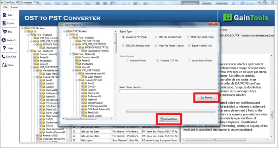Select Export v-cards (*.vcf) option

pyautogui.click(x=189, y=46)
